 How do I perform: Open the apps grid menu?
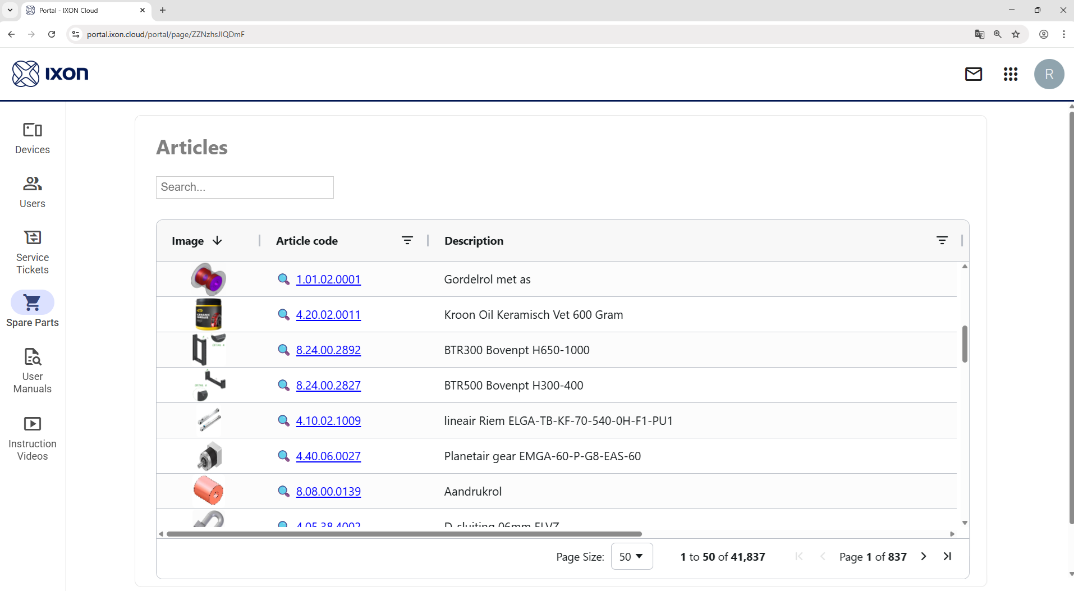pyautogui.click(x=1010, y=74)
